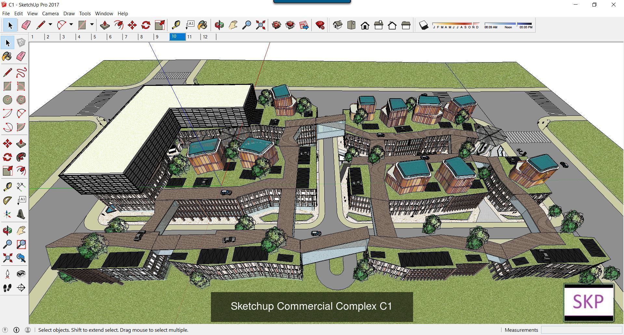
Task: Click Paint Bucket in top toolbar
Action: [x=202, y=25]
